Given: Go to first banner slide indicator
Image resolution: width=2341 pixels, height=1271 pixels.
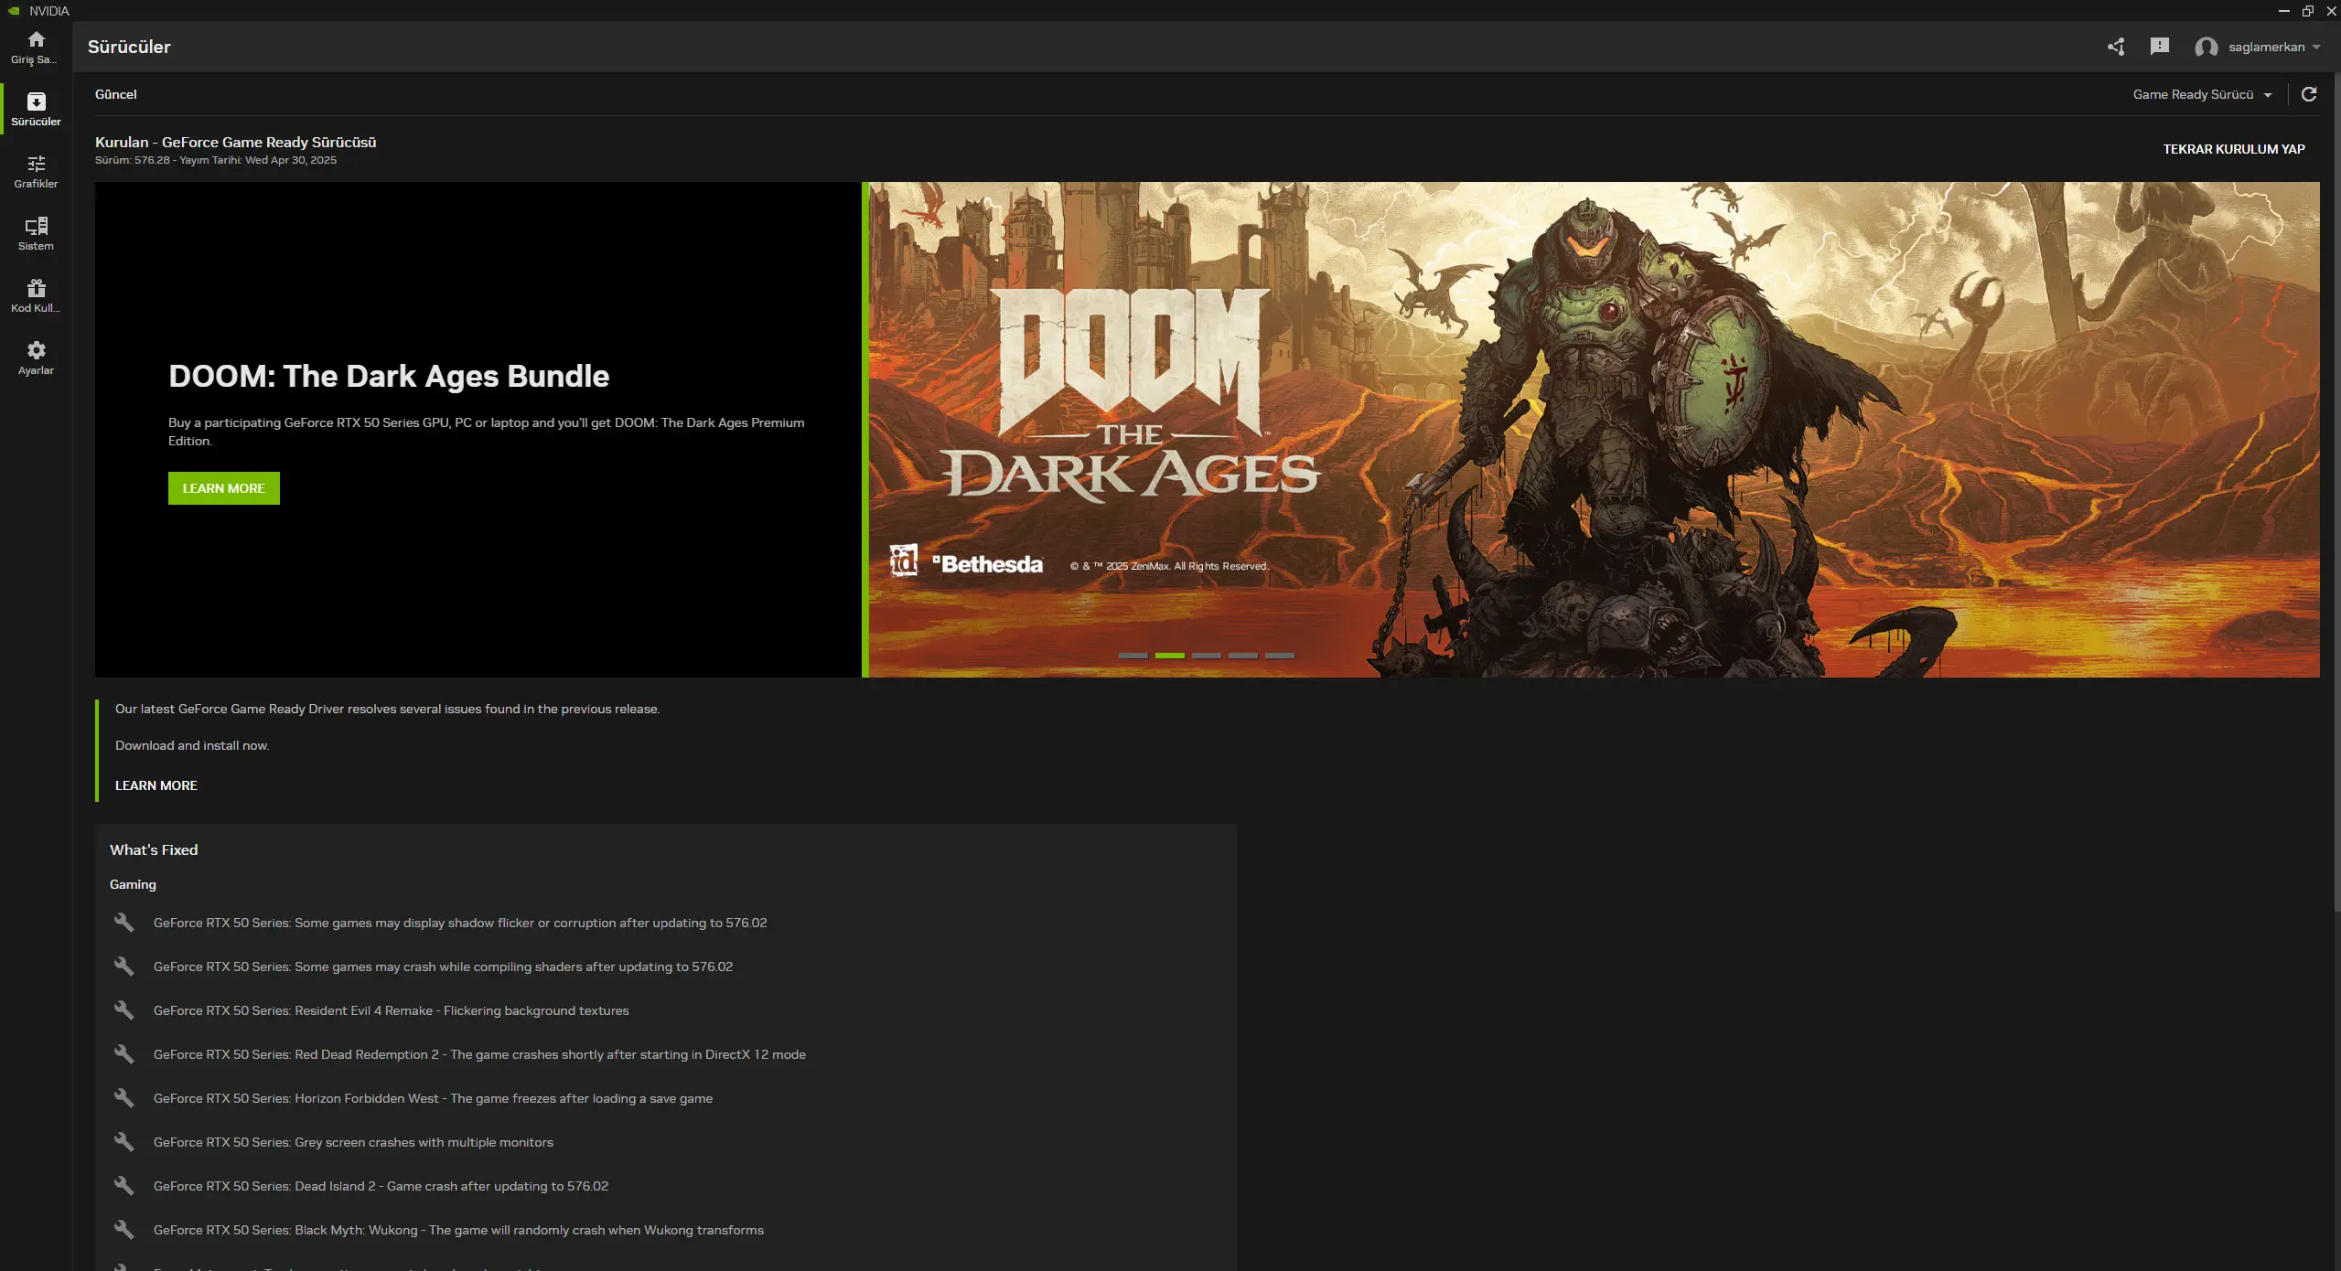Looking at the screenshot, I should pos(1133,656).
